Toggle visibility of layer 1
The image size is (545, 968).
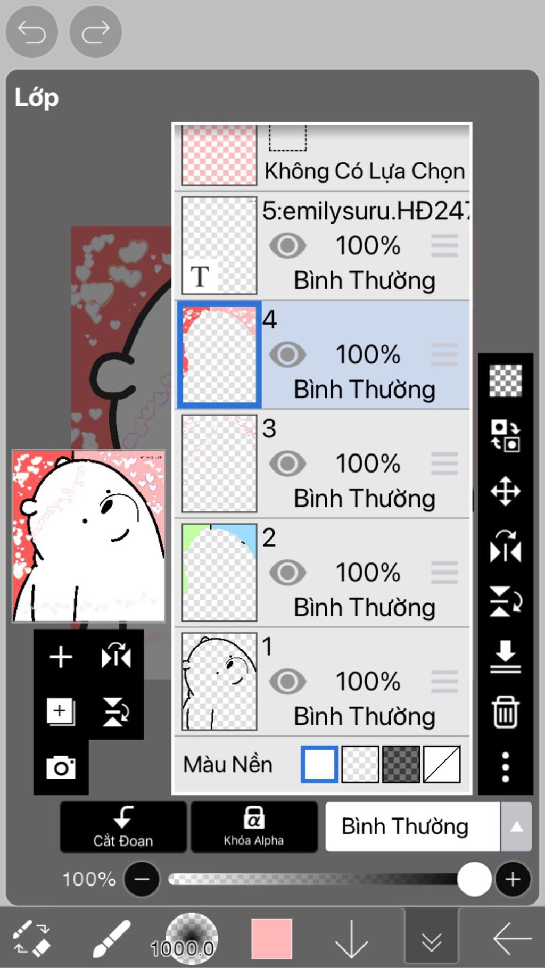287,682
